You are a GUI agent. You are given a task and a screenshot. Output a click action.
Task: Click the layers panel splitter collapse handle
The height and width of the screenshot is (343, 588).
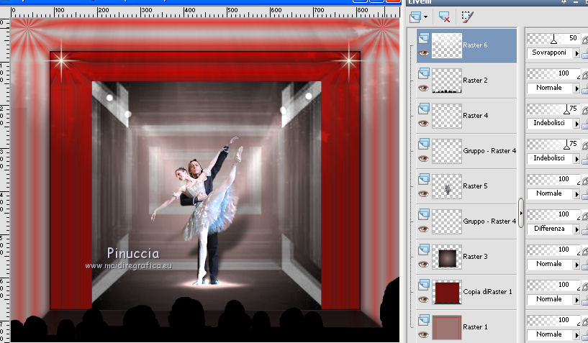tap(521, 213)
